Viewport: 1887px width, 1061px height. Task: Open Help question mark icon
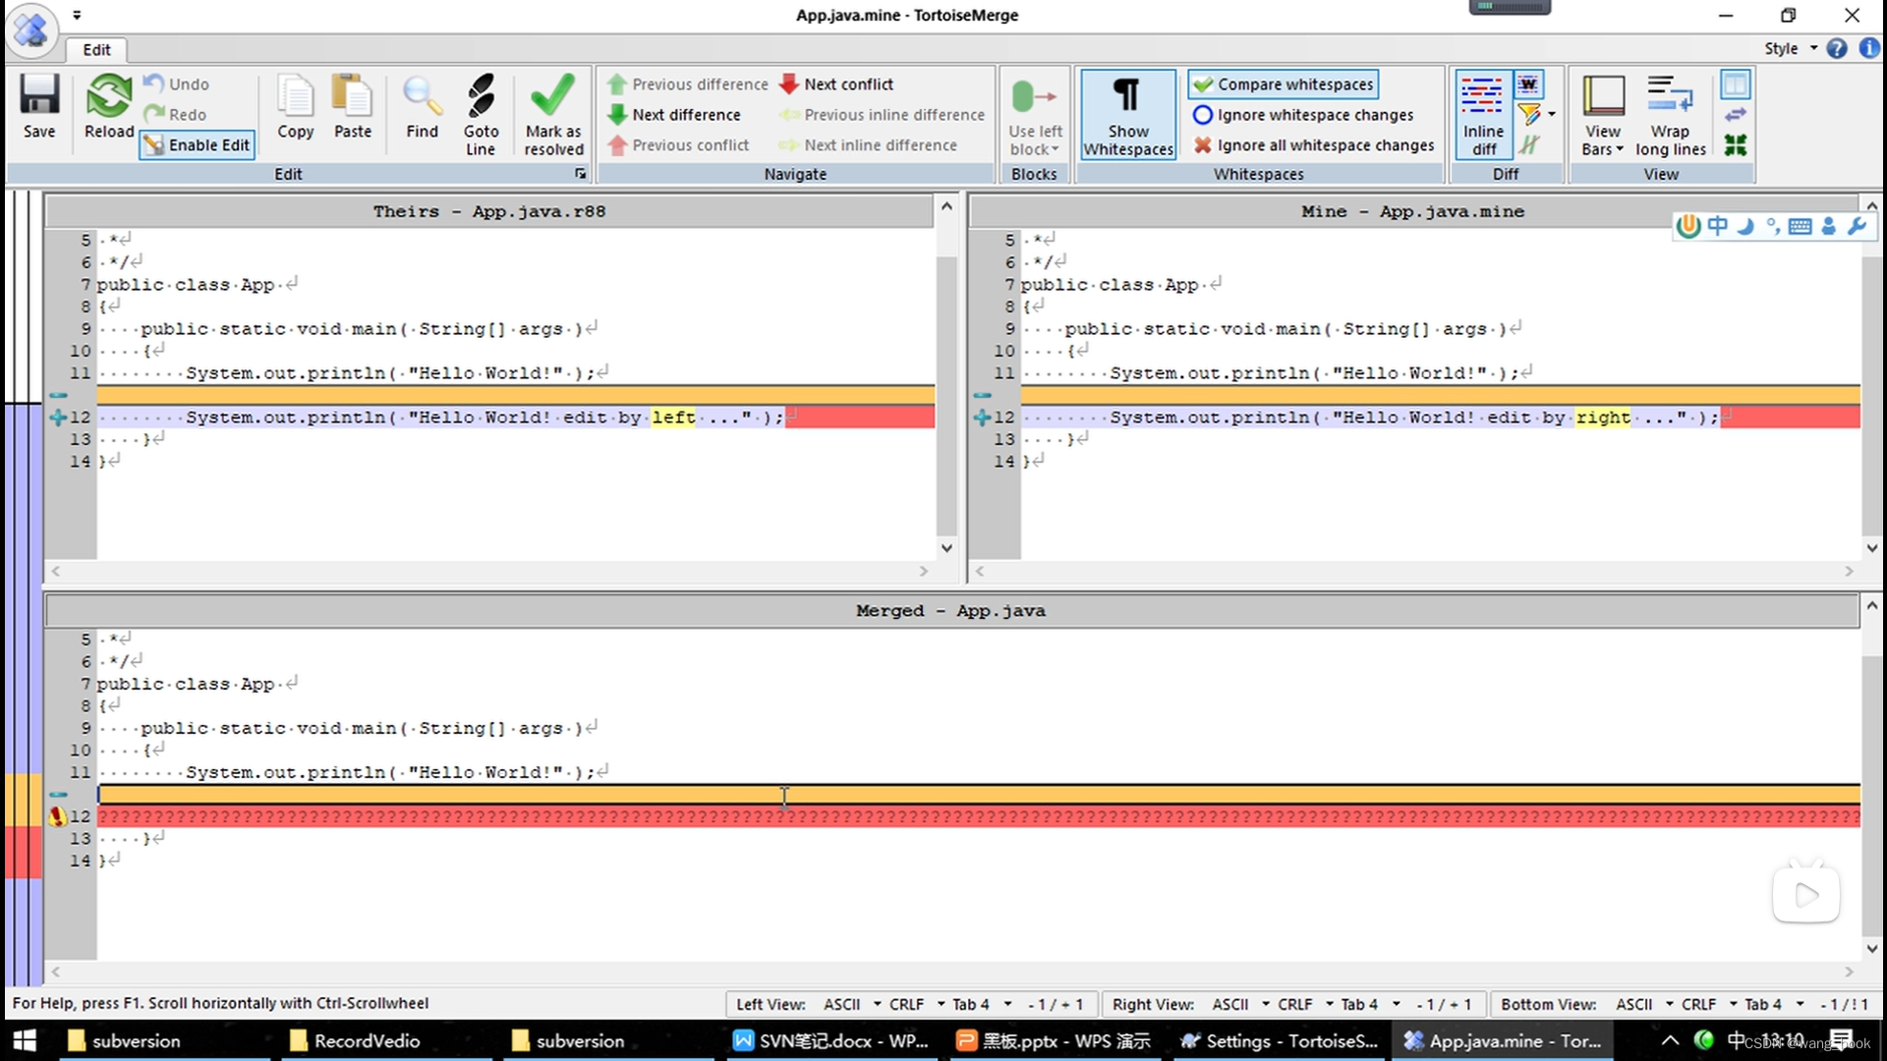click(1837, 48)
